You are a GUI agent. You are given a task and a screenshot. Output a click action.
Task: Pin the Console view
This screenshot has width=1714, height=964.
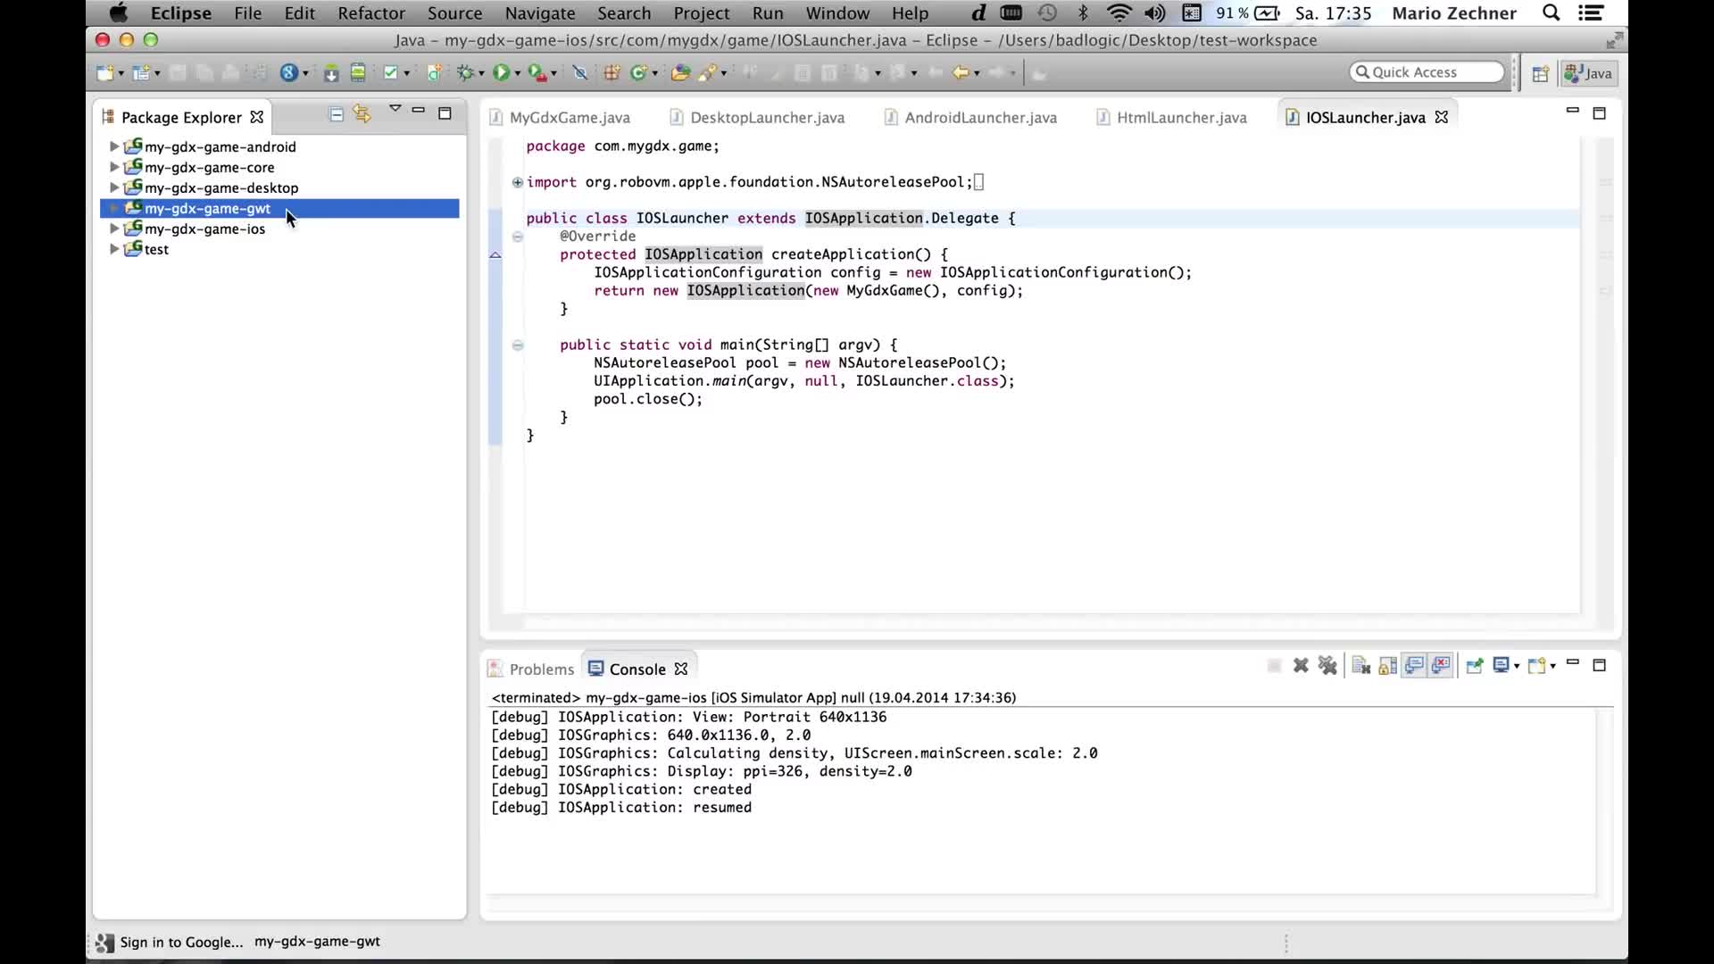coord(1475,666)
